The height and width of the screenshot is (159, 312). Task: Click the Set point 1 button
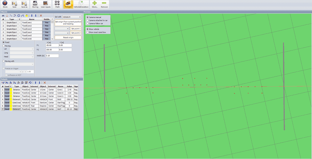coord(76,29)
